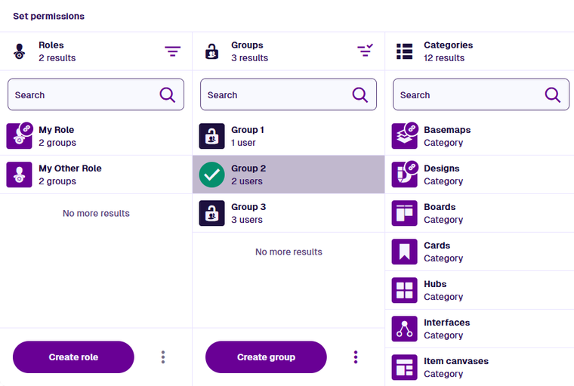Click search magnifier in Groups search
The image size is (574, 386).
click(360, 95)
